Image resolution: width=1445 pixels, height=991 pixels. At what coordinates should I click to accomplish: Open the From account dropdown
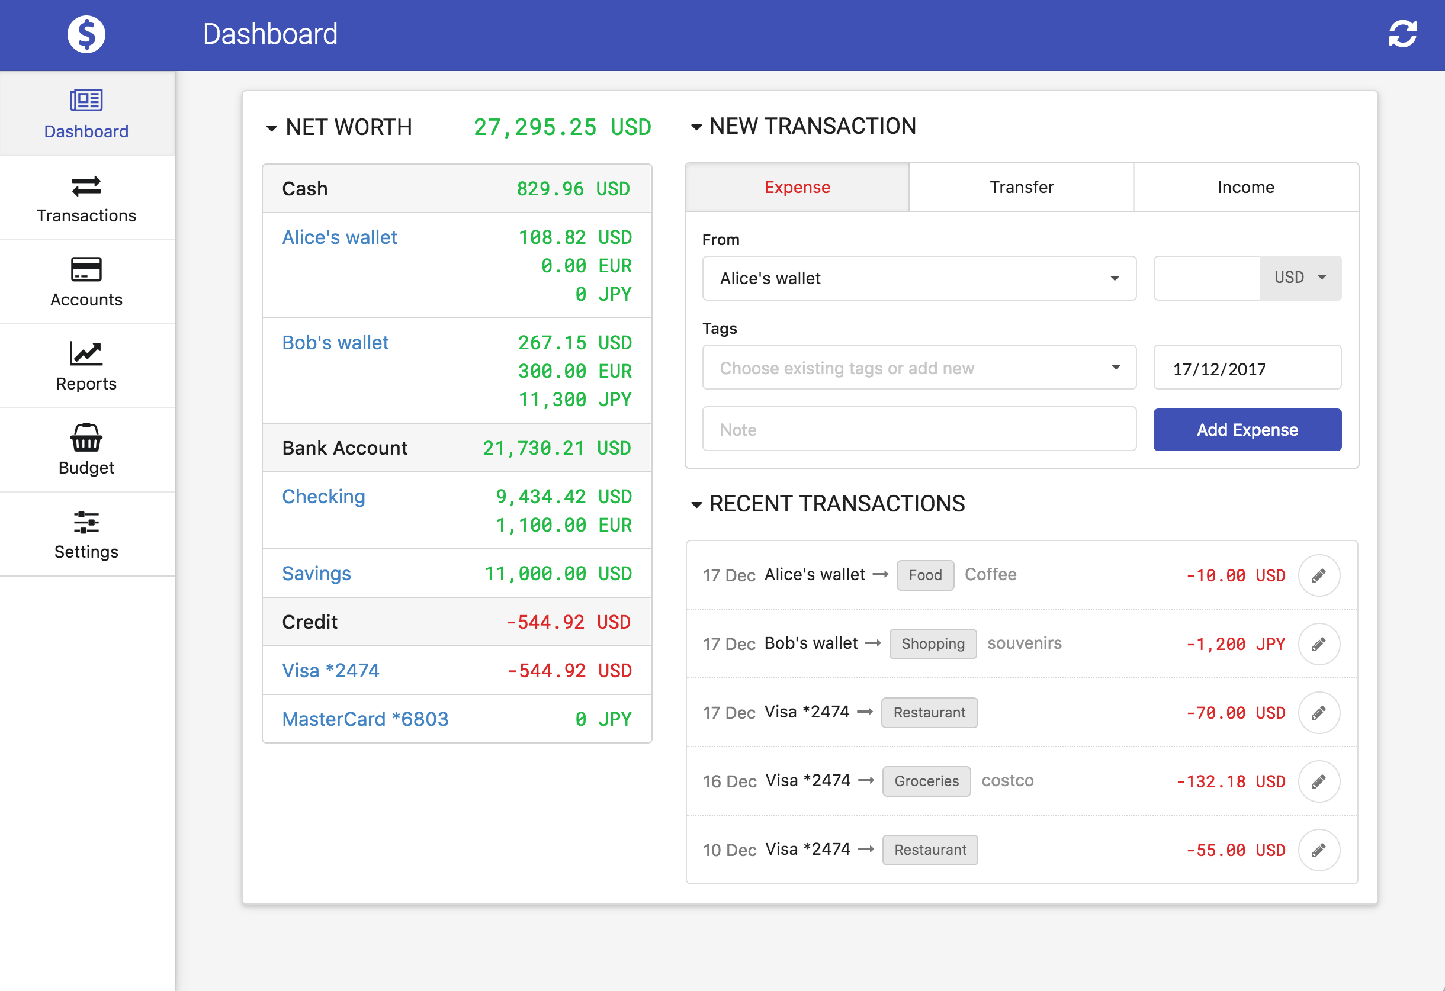click(919, 278)
